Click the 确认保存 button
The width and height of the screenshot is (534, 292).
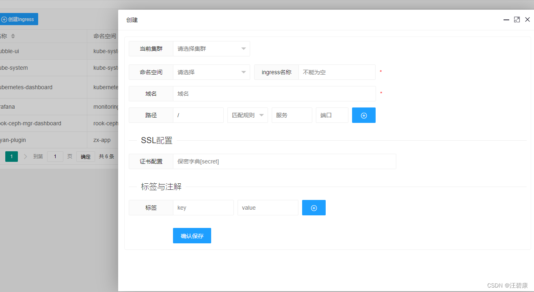pos(192,236)
